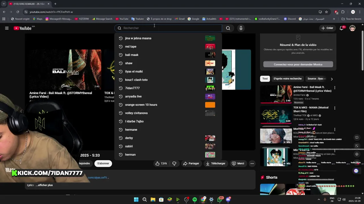This screenshot has width=364, height=204.
Task: Choose suggestion jina w jebna maana
Action: (x=168, y=38)
